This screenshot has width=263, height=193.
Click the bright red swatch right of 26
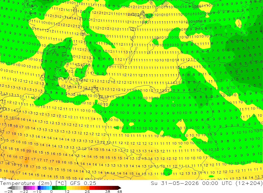click(x=91, y=188)
